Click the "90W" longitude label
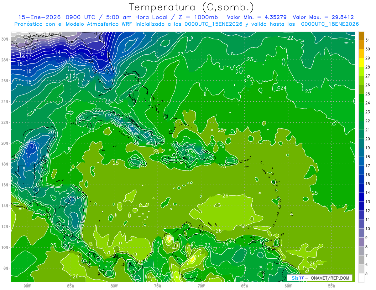 (27, 286)
